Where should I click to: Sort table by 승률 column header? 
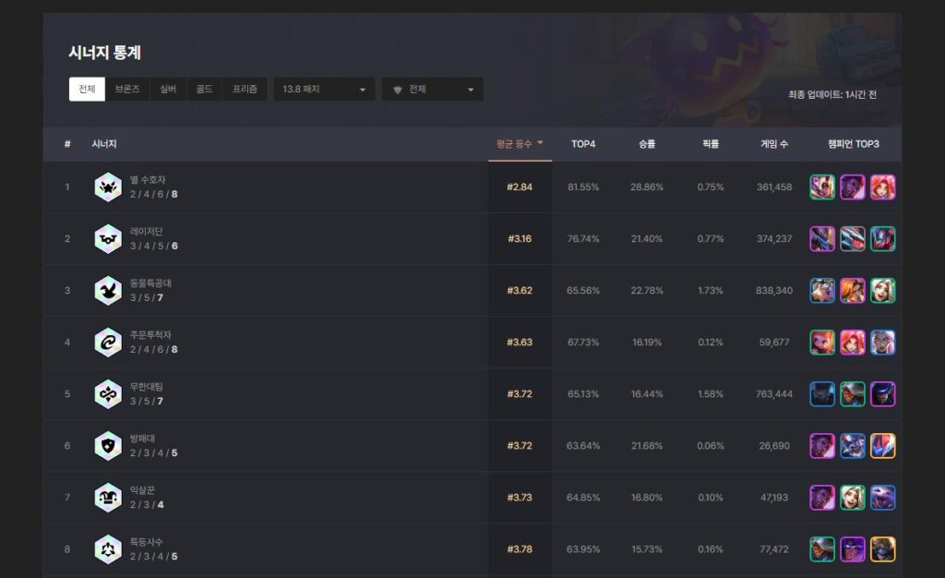click(646, 144)
